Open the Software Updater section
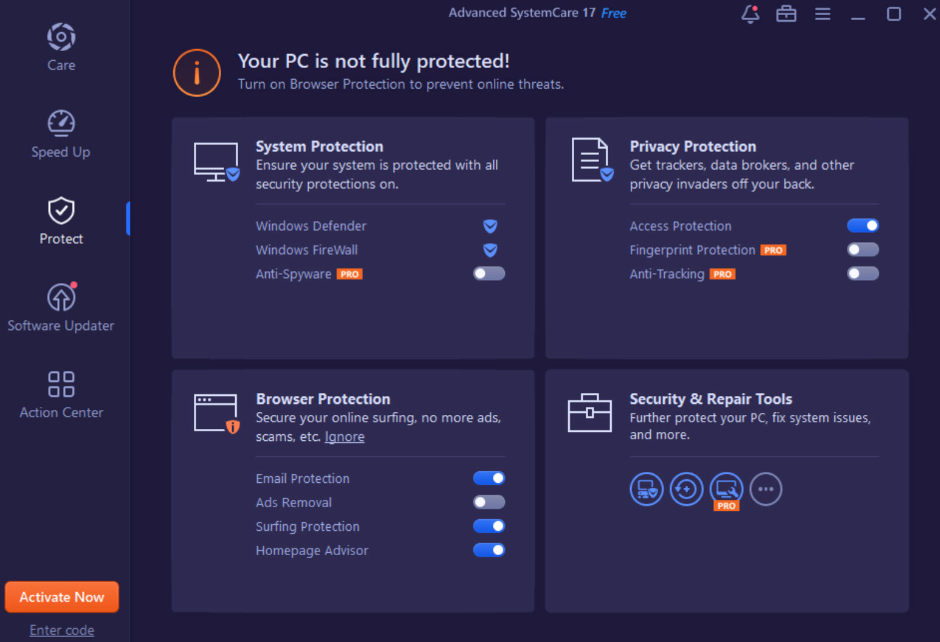The width and height of the screenshot is (940, 642). [61, 308]
